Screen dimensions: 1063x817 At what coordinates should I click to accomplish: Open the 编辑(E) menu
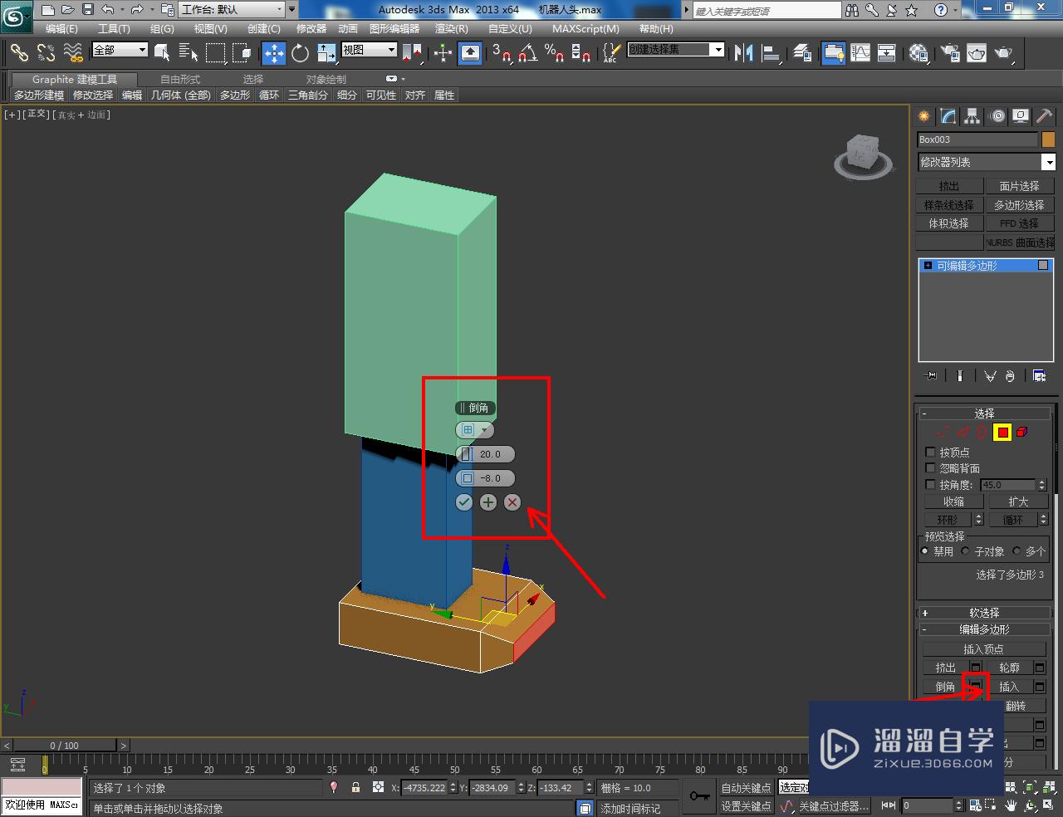61,29
